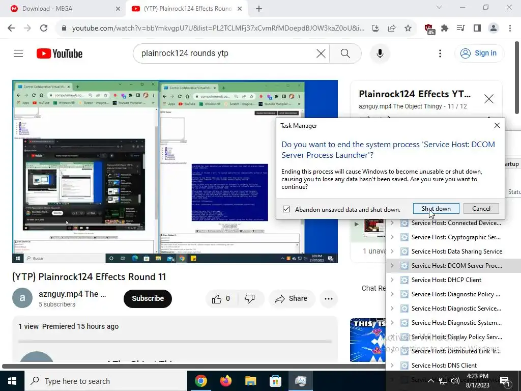
Task: Sign in to YouTube
Action: point(479,53)
